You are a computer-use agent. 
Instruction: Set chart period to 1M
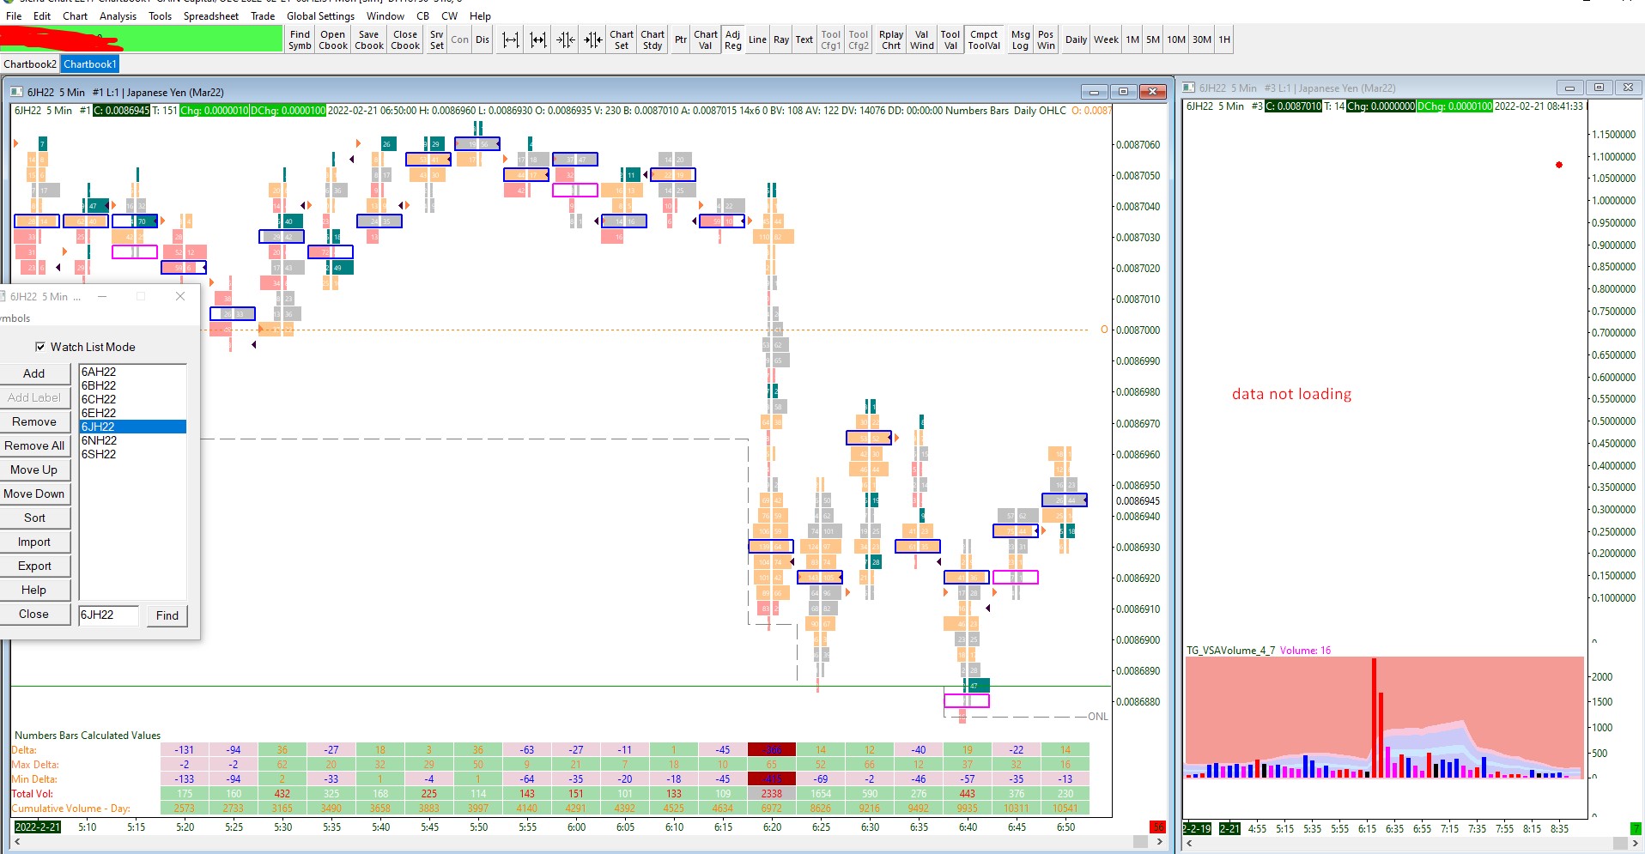(x=1133, y=39)
